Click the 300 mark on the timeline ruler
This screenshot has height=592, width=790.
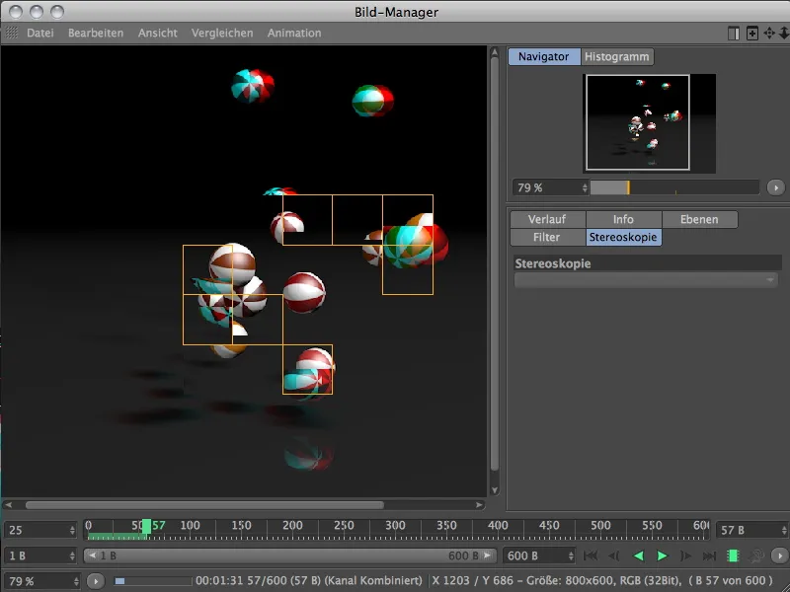[395, 526]
